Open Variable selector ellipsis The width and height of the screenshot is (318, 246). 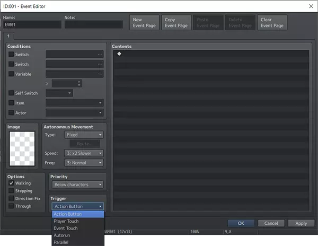tap(100, 74)
